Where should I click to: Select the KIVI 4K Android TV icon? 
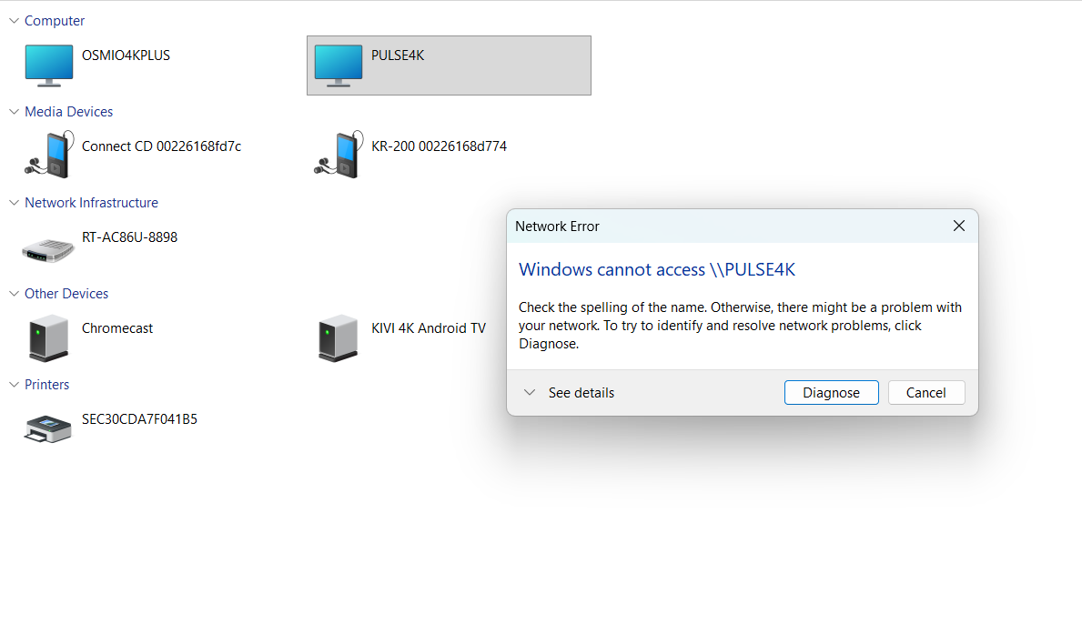[339, 337]
